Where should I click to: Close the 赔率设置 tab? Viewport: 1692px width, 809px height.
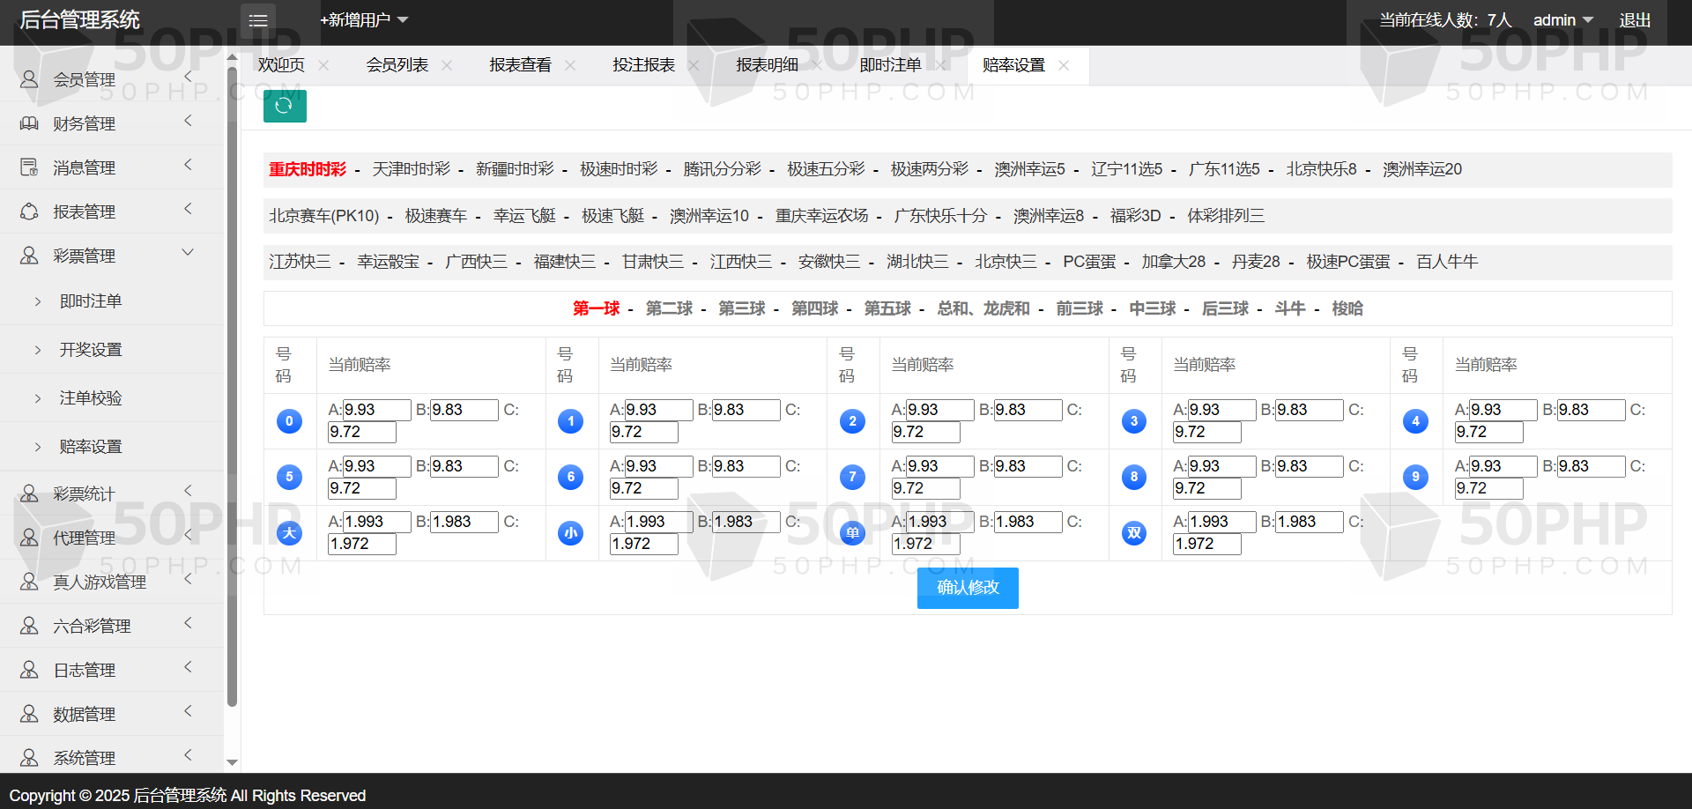pyautogui.click(x=1064, y=65)
